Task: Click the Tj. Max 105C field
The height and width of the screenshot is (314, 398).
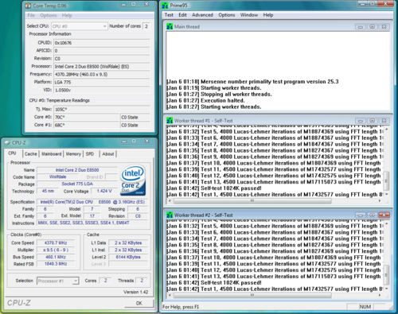Action: (x=102, y=109)
